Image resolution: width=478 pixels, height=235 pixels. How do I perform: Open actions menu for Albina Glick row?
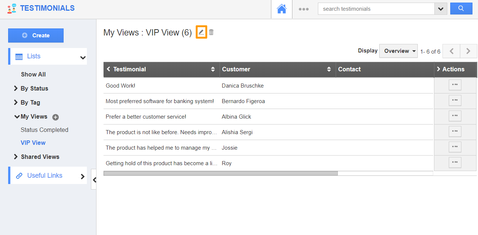click(x=455, y=116)
